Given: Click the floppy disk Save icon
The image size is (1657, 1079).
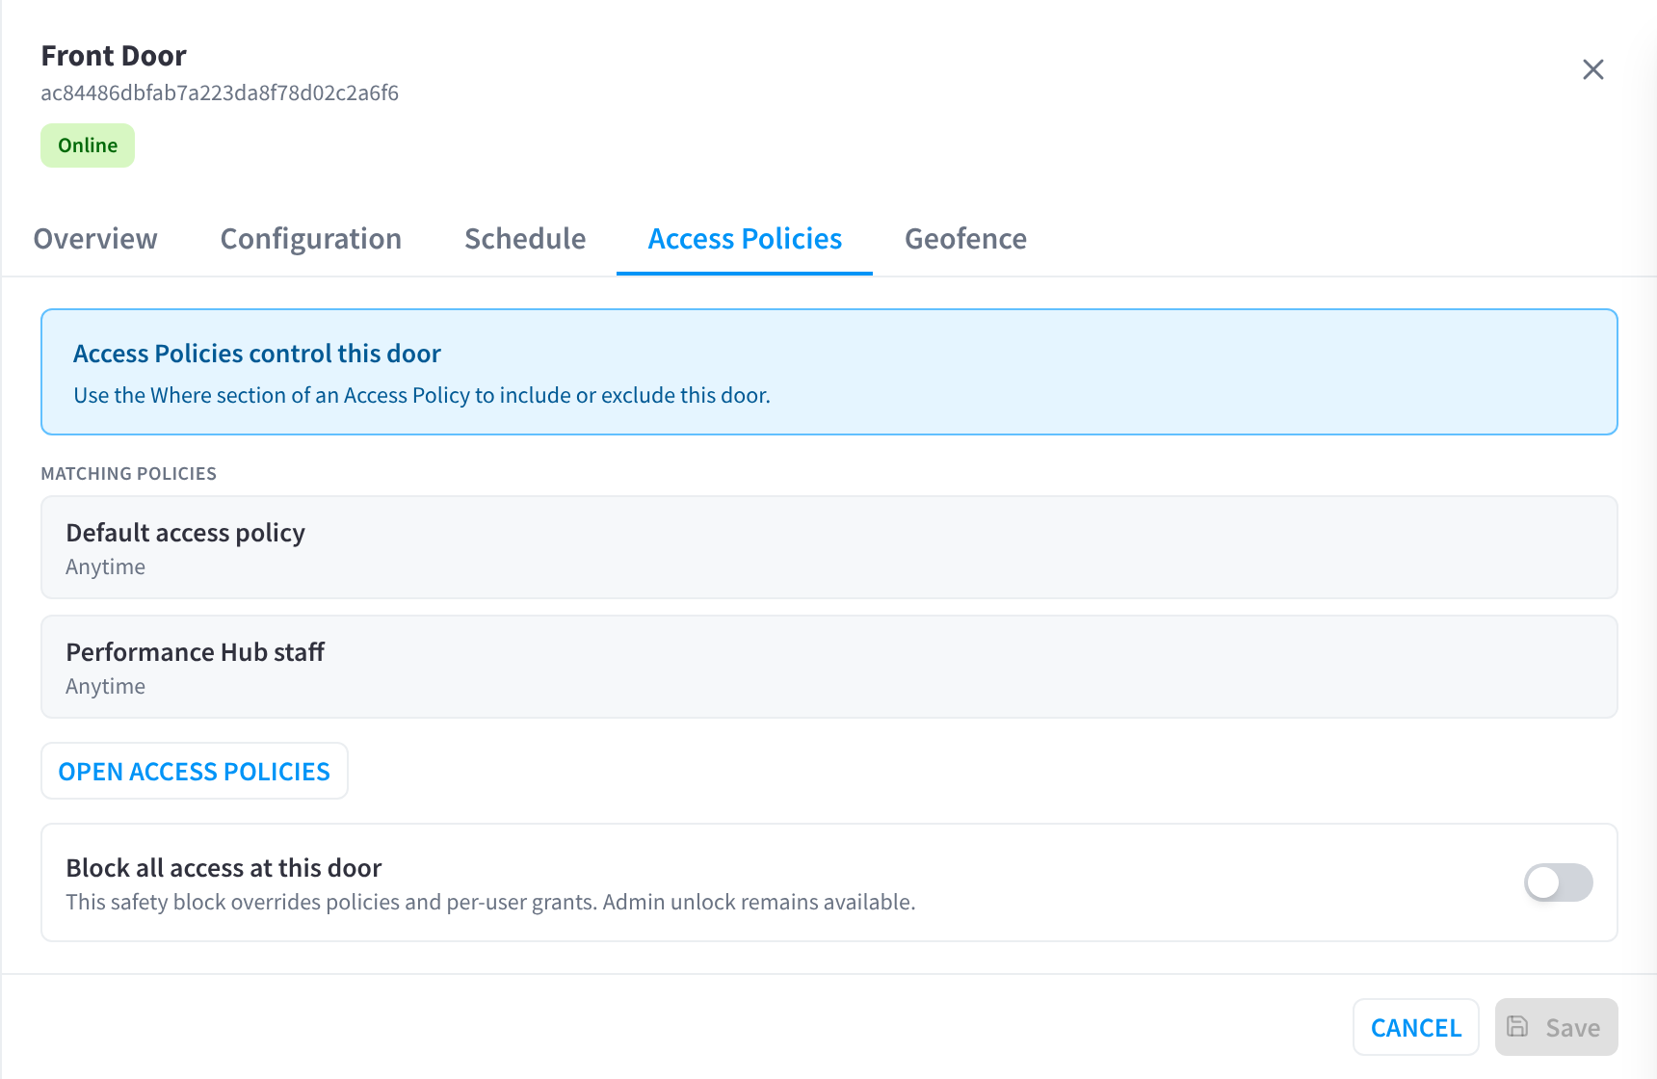Looking at the screenshot, I should 1517,1026.
